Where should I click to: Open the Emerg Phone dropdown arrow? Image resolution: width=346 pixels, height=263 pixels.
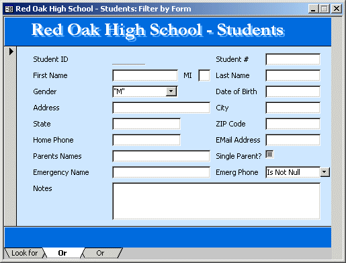coord(325,172)
